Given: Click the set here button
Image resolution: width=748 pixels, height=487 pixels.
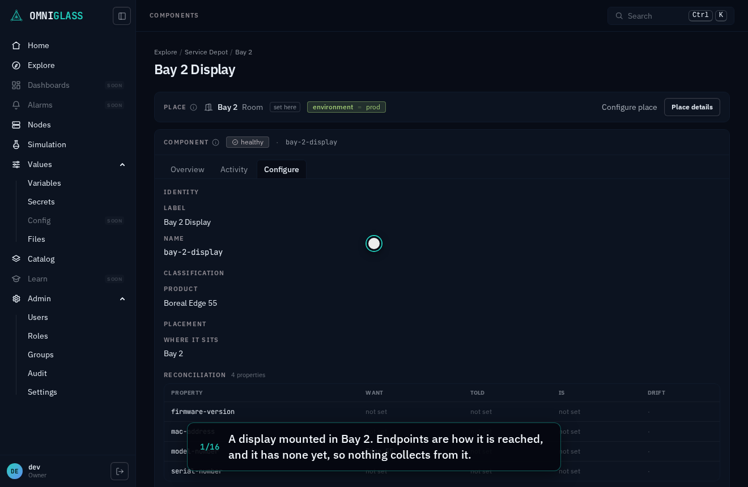Looking at the screenshot, I should click(x=285, y=107).
